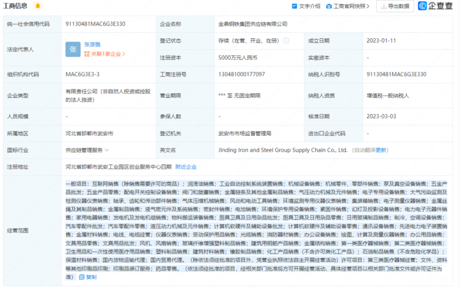Select the region 河北省邯郸市武安市

click(x=89, y=134)
